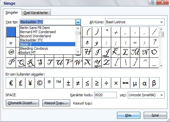This screenshot has width=170, height=122.
Task: Pick the yen sign recent symbol
Action: click(x=30, y=83)
